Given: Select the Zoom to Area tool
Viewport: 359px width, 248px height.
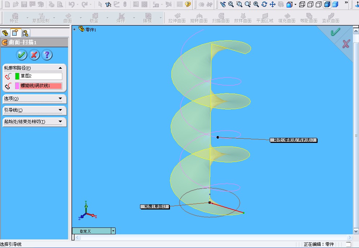Looking at the screenshot, I should 239,4.
